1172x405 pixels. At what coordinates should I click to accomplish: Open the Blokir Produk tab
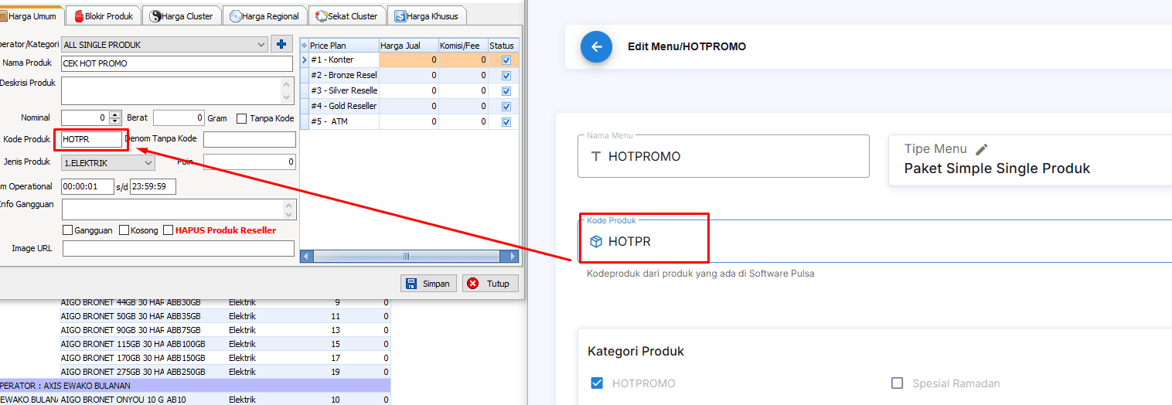point(103,16)
